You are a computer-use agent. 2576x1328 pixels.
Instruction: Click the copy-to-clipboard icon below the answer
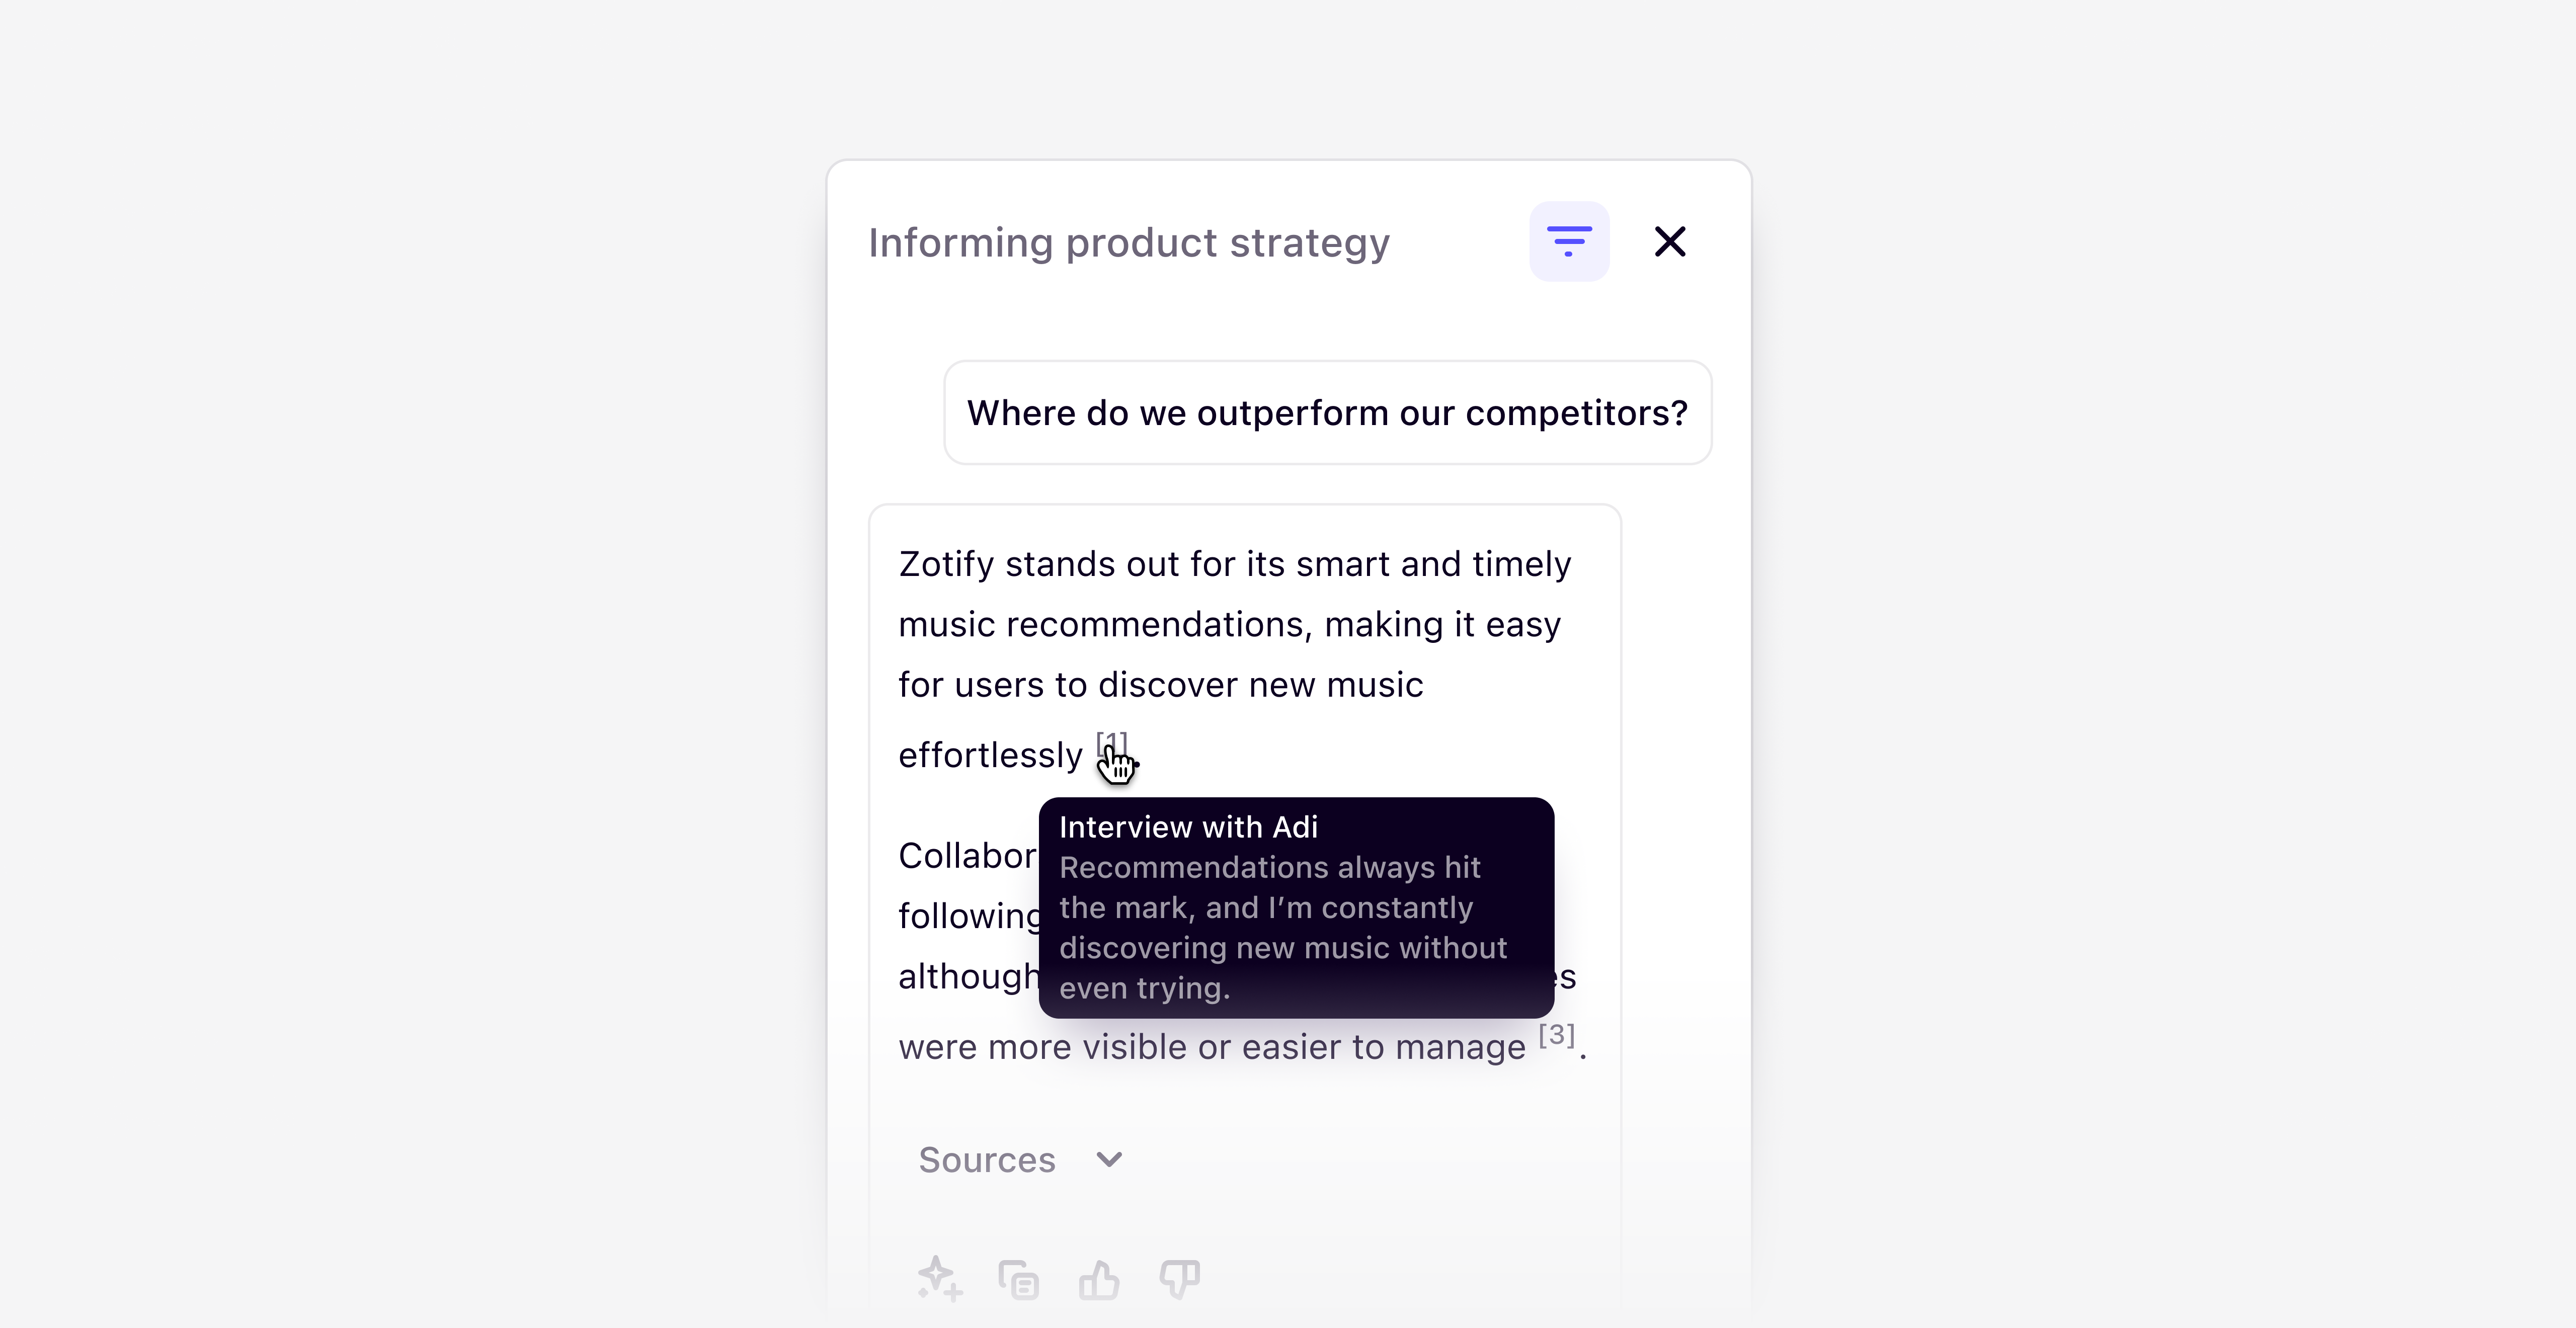[x=1018, y=1279]
